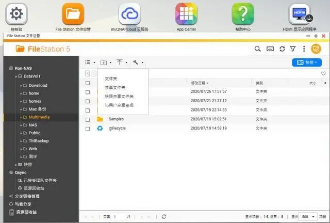Open the Help Center question mark icon
Image resolution: width=330 pixels, height=223 pixels.
pyautogui.click(x=243, y=14)
